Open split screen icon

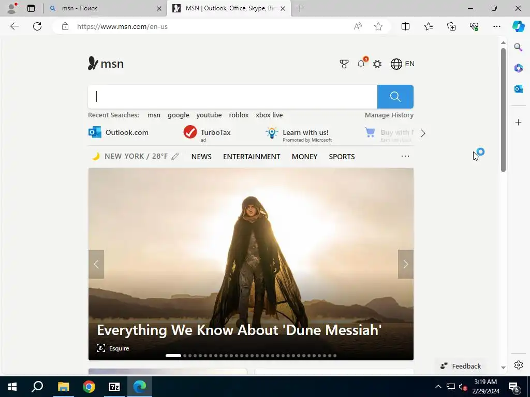(405, 26)
